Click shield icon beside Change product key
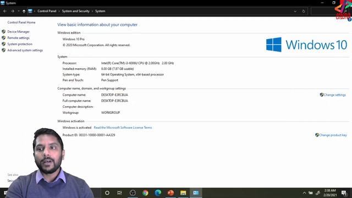 click(317, 135)
